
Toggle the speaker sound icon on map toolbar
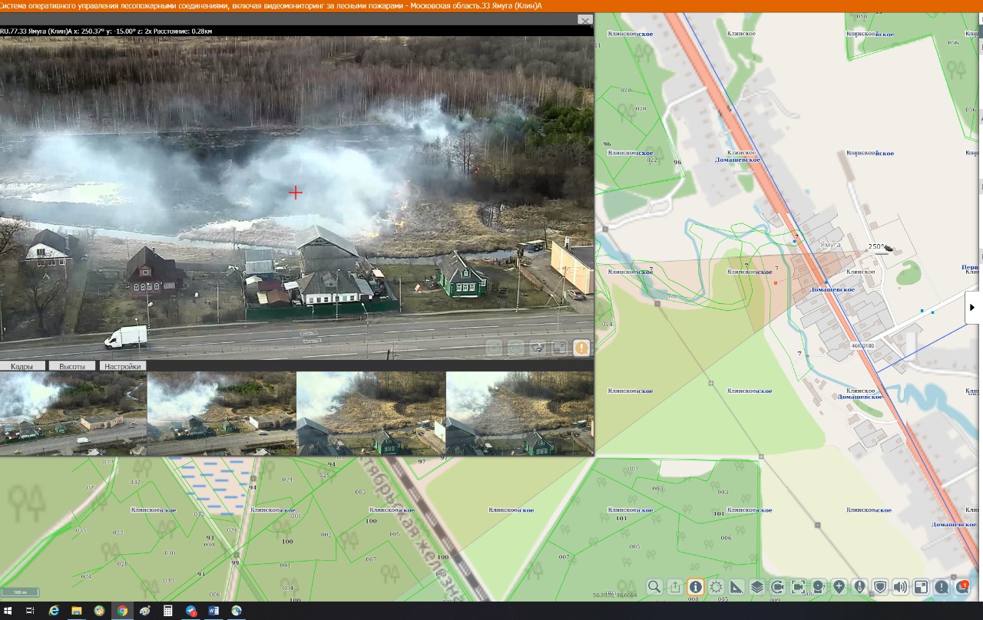pos(901,587)
